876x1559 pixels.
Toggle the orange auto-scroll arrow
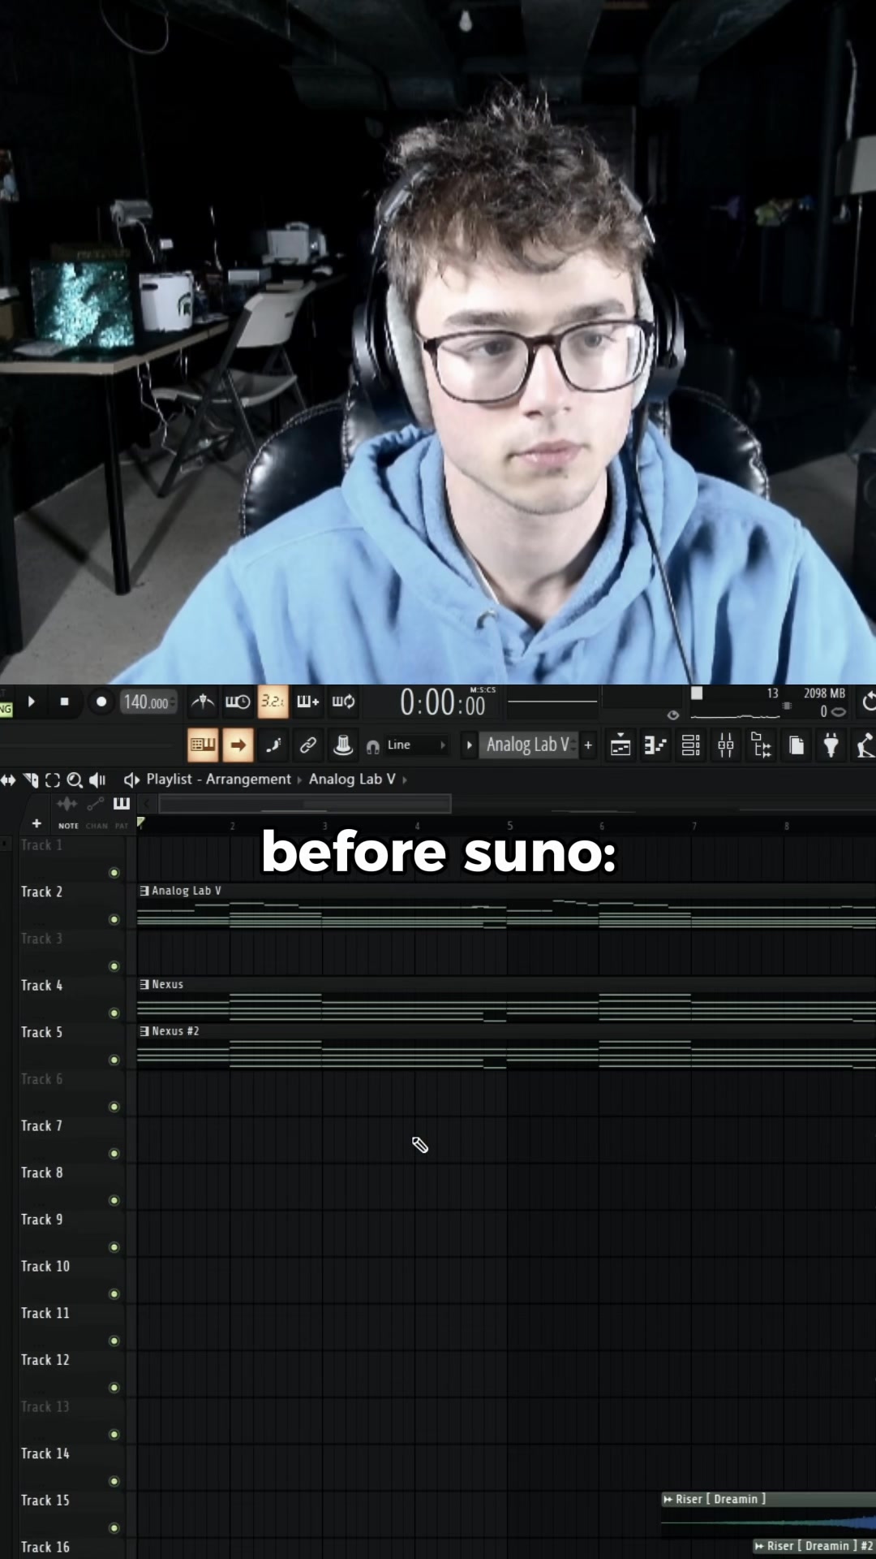[238, 745]
